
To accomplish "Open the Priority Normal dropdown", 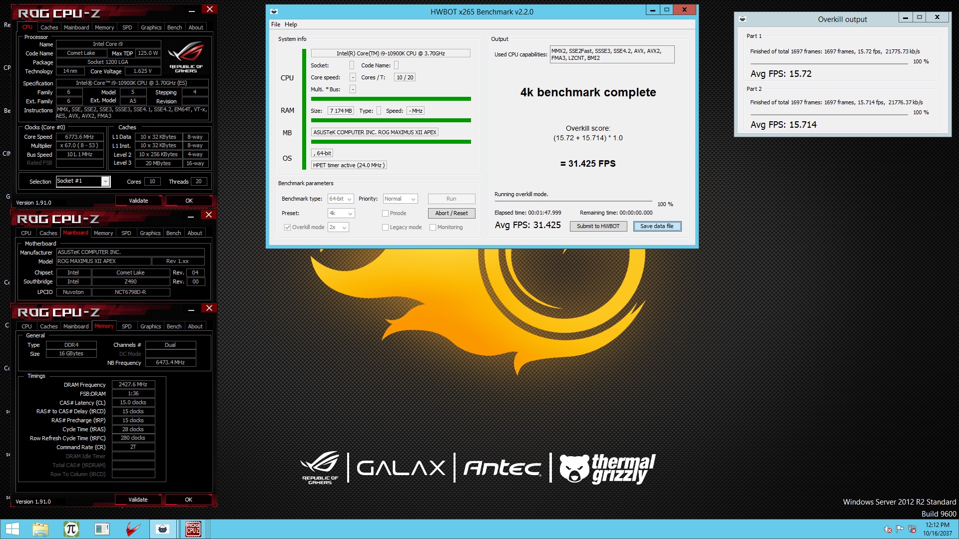I will pos(400,199).
